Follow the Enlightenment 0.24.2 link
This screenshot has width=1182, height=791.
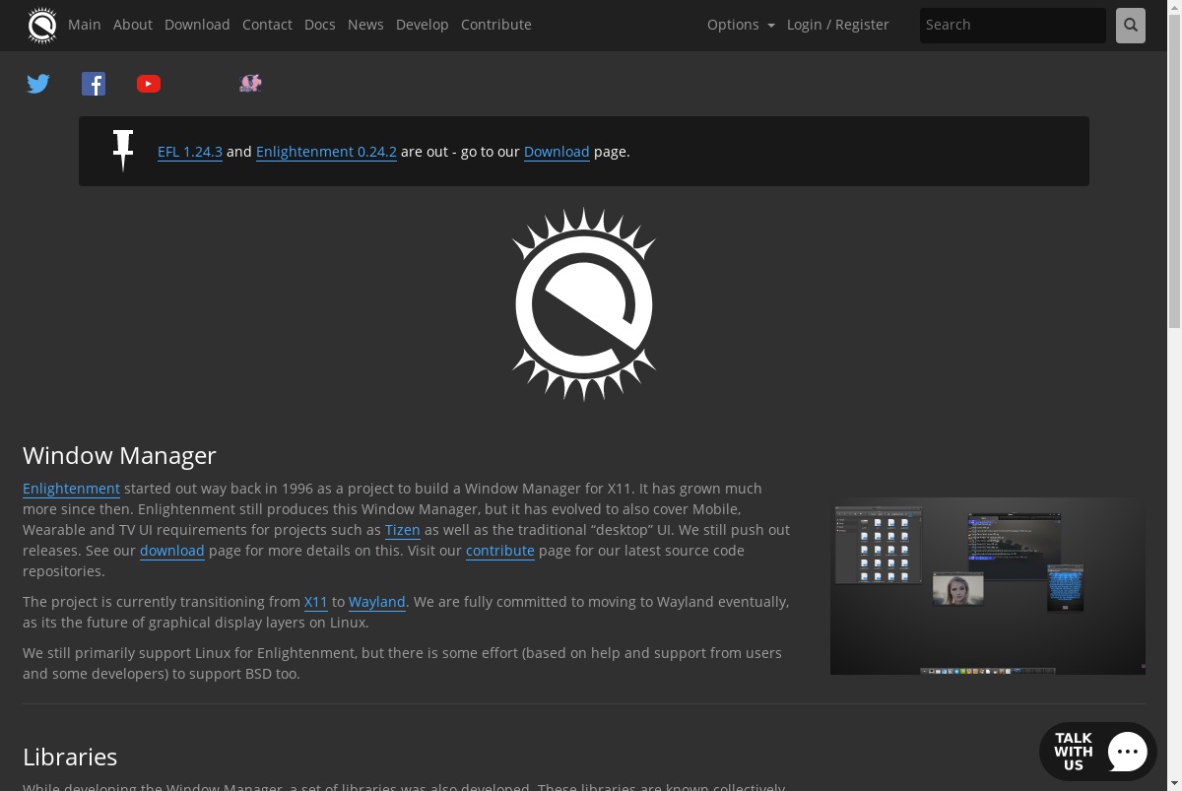coord(326,152)
